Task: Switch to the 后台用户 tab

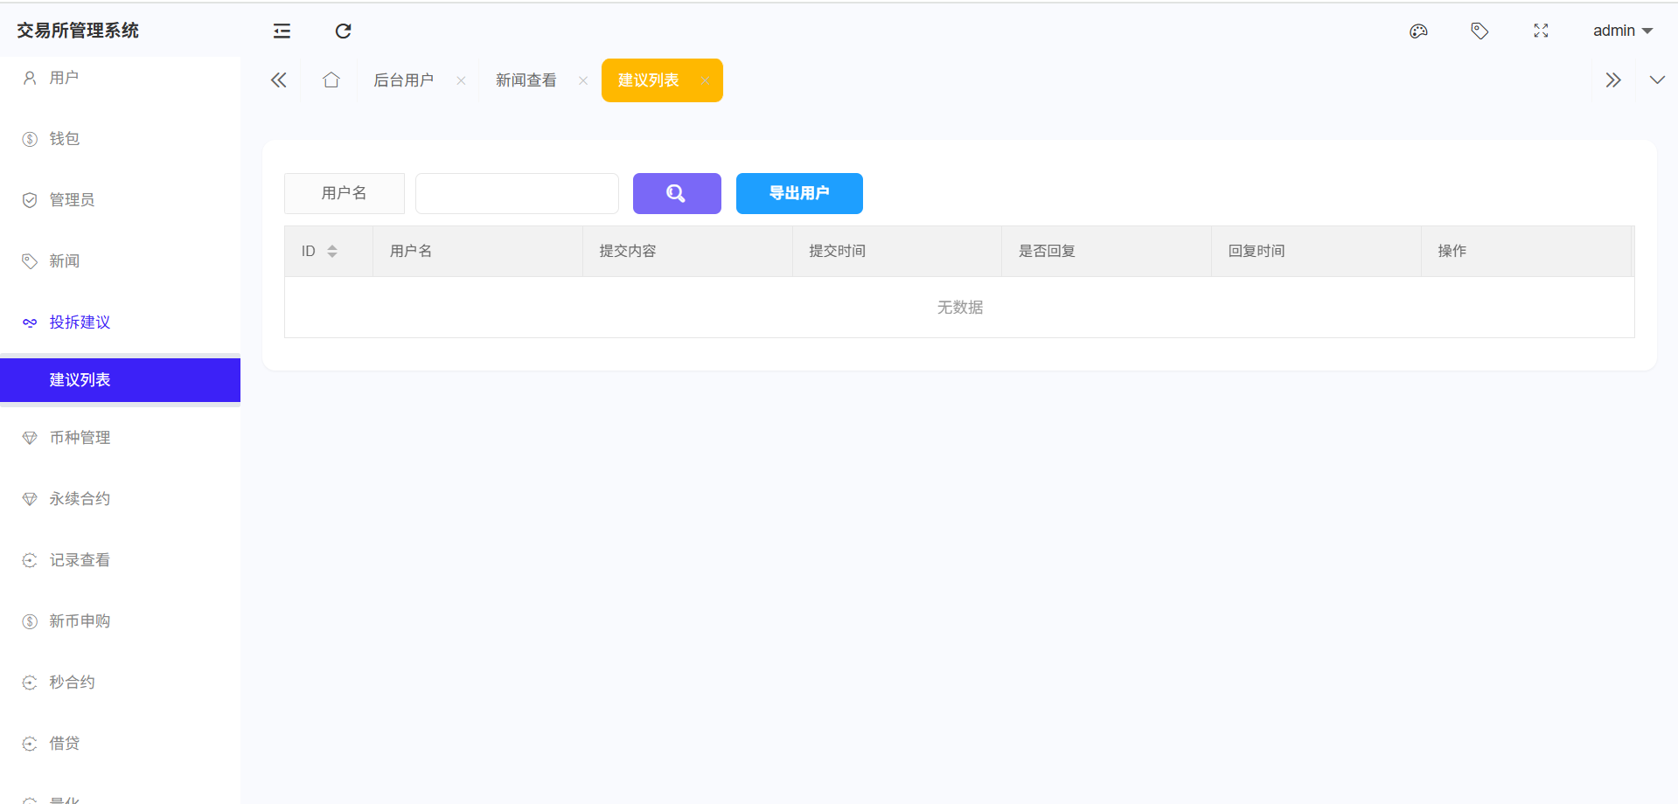Action: (x=403, y=80)
